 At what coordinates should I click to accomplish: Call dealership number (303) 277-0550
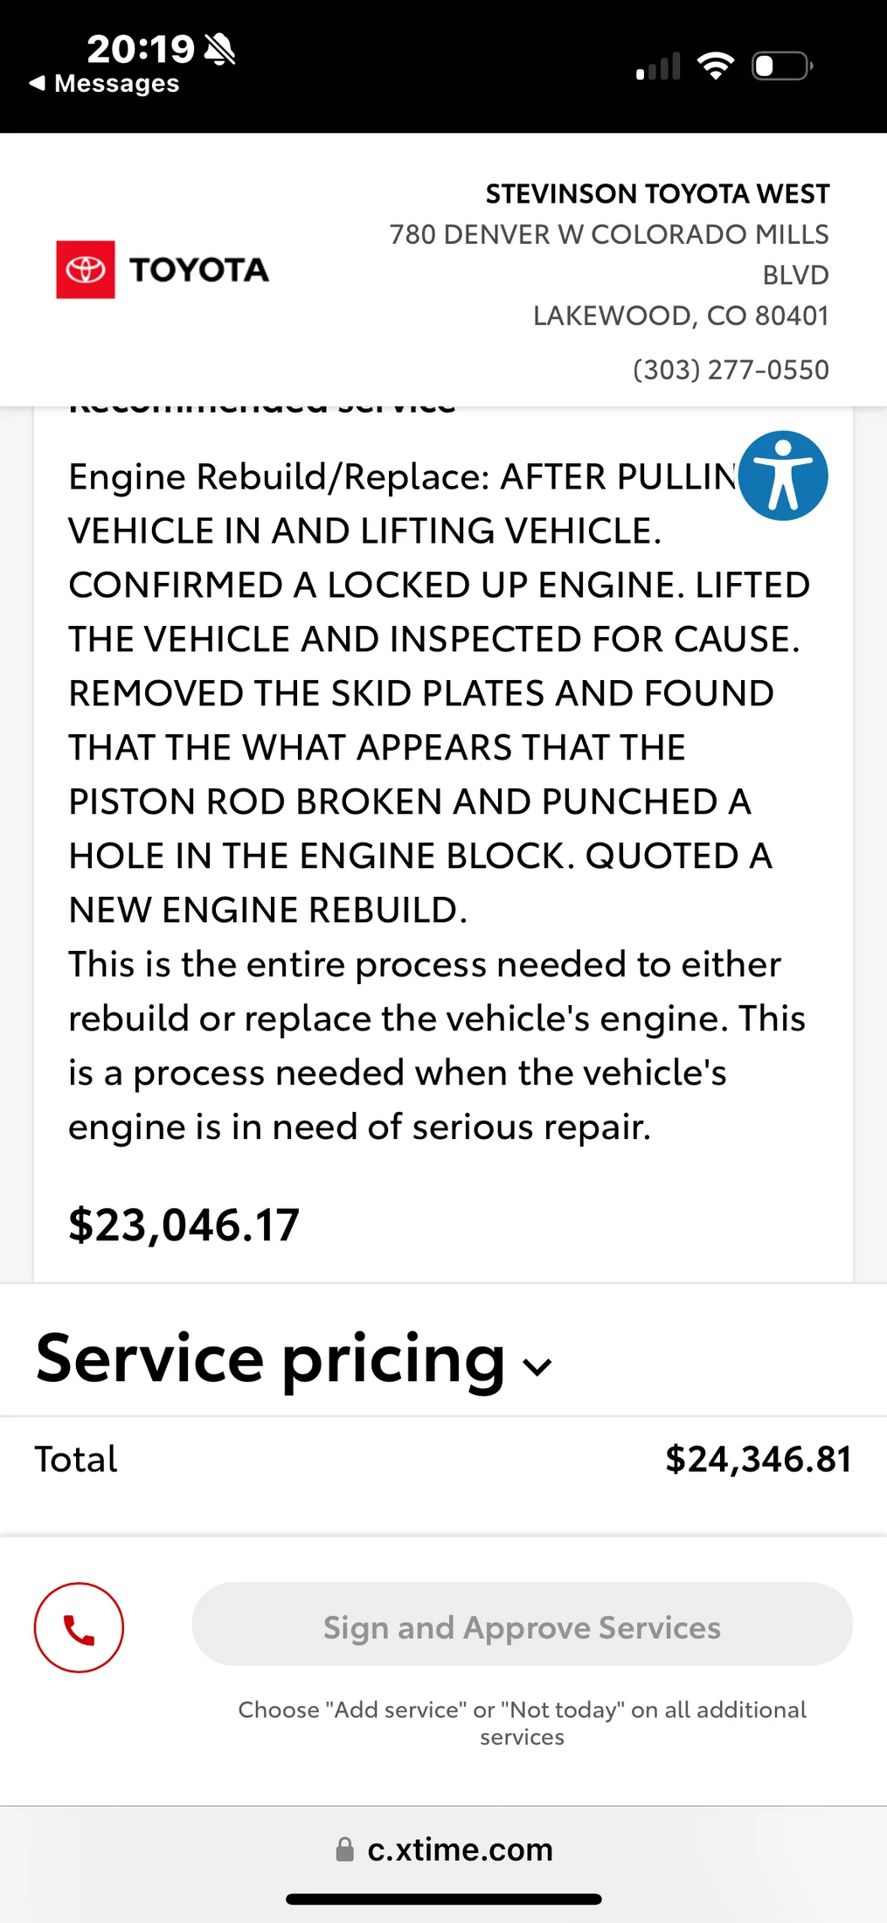pyautogui.click(x=731, y=370)
